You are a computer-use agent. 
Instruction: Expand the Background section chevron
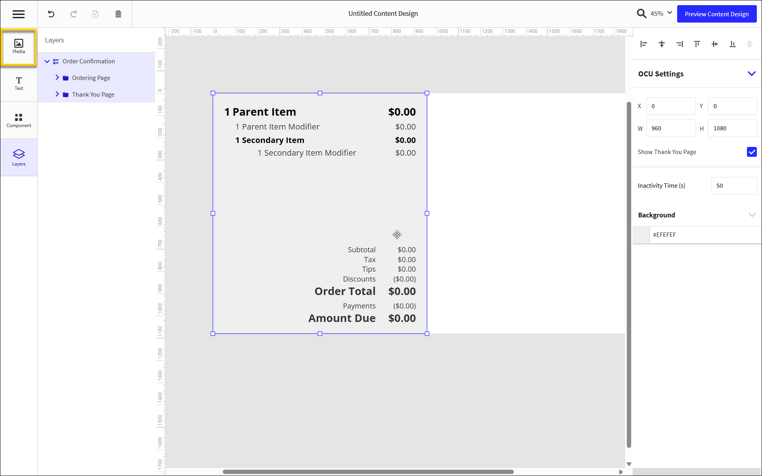(x=752, y=215)
